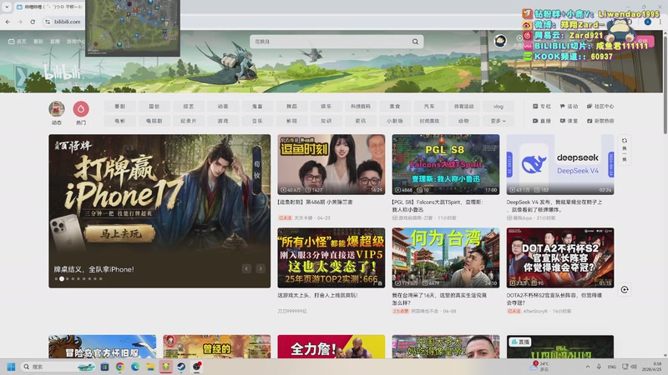Select the 美食 category
This screenshot has width=668, height=375.
pos(395,107)
